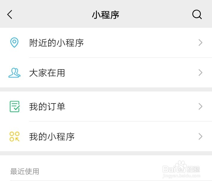Screen dimensions: 212x183
Task: Open 我的小程序 list
Action: (x=52, y=137)
